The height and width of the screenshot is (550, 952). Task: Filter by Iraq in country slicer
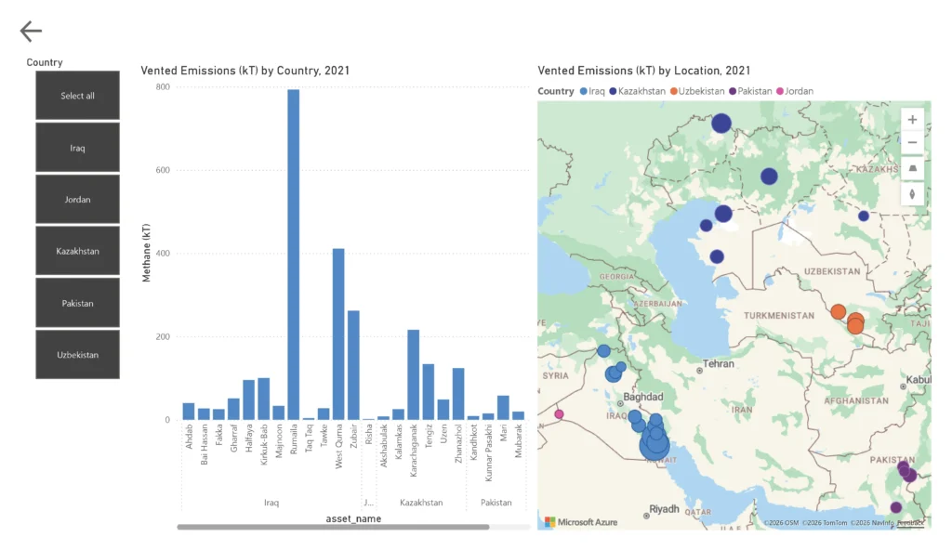click(78, 148)
